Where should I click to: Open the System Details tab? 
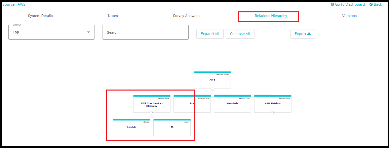40,16
